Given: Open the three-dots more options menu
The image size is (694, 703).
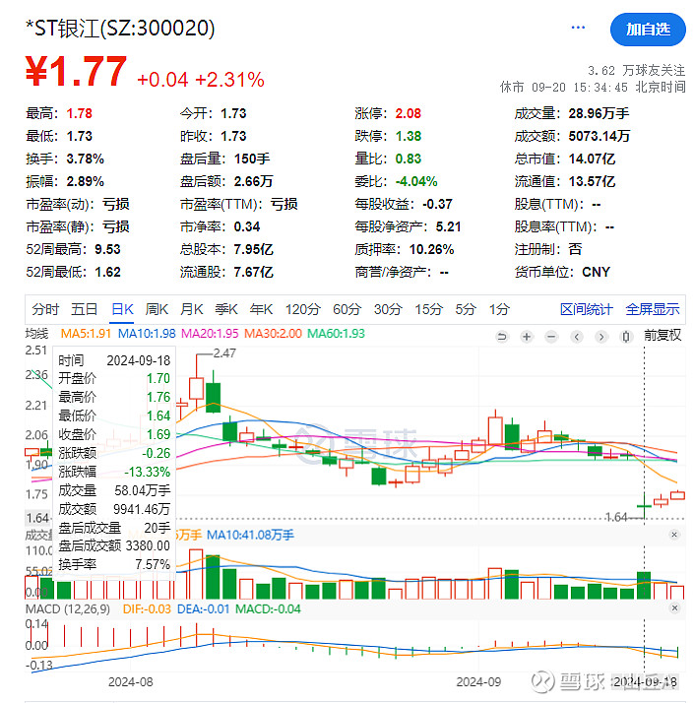Looking at the screenshot, I should click(578, 28).
